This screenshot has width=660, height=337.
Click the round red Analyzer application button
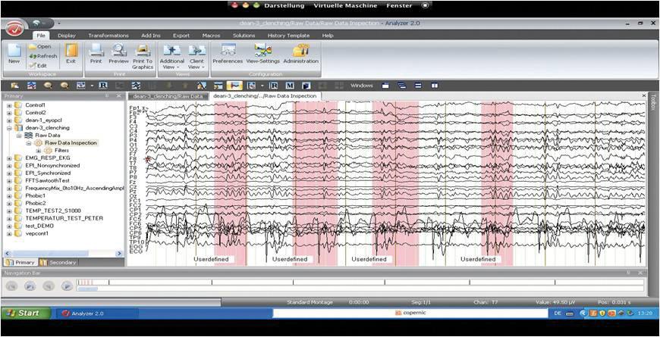tap(15, 29)
